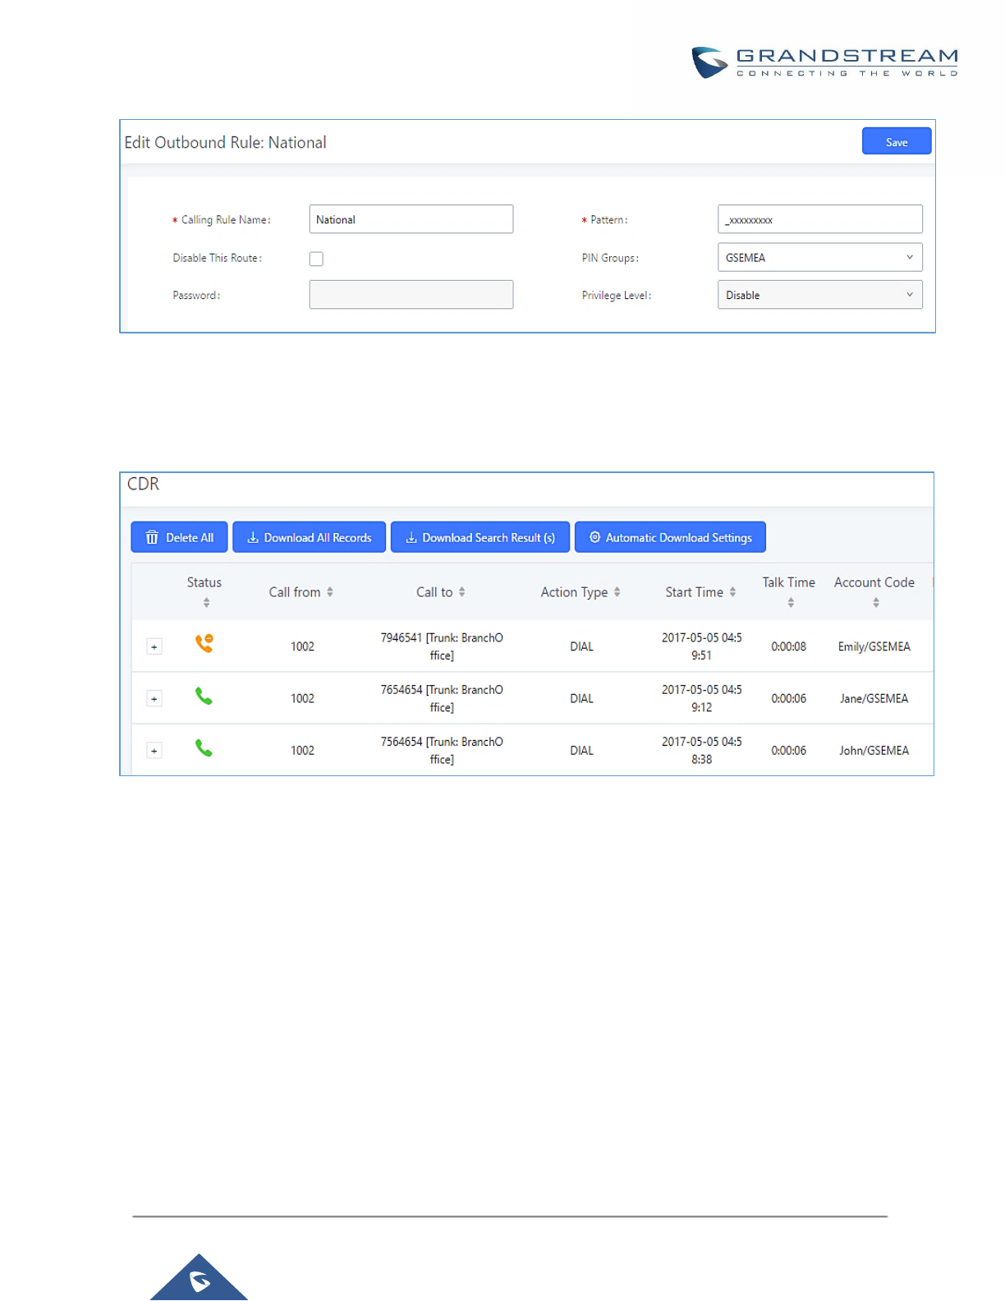Expand the row for call to 7654654
Image resolution: width=1005 pixels, height=1301 pixels.
154,698
